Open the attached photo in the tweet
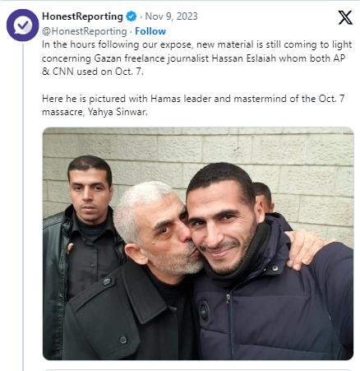Image resolution: width=360 pixels, height=371 pixels. 198,243
